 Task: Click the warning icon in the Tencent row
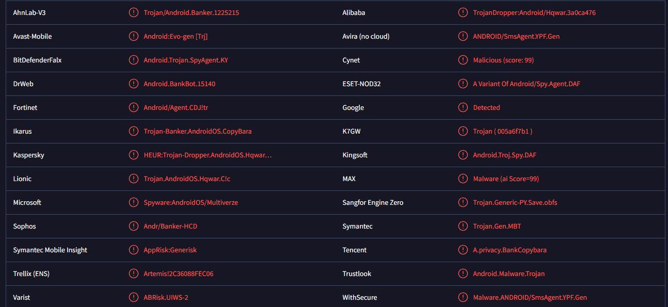pos(463,250)
